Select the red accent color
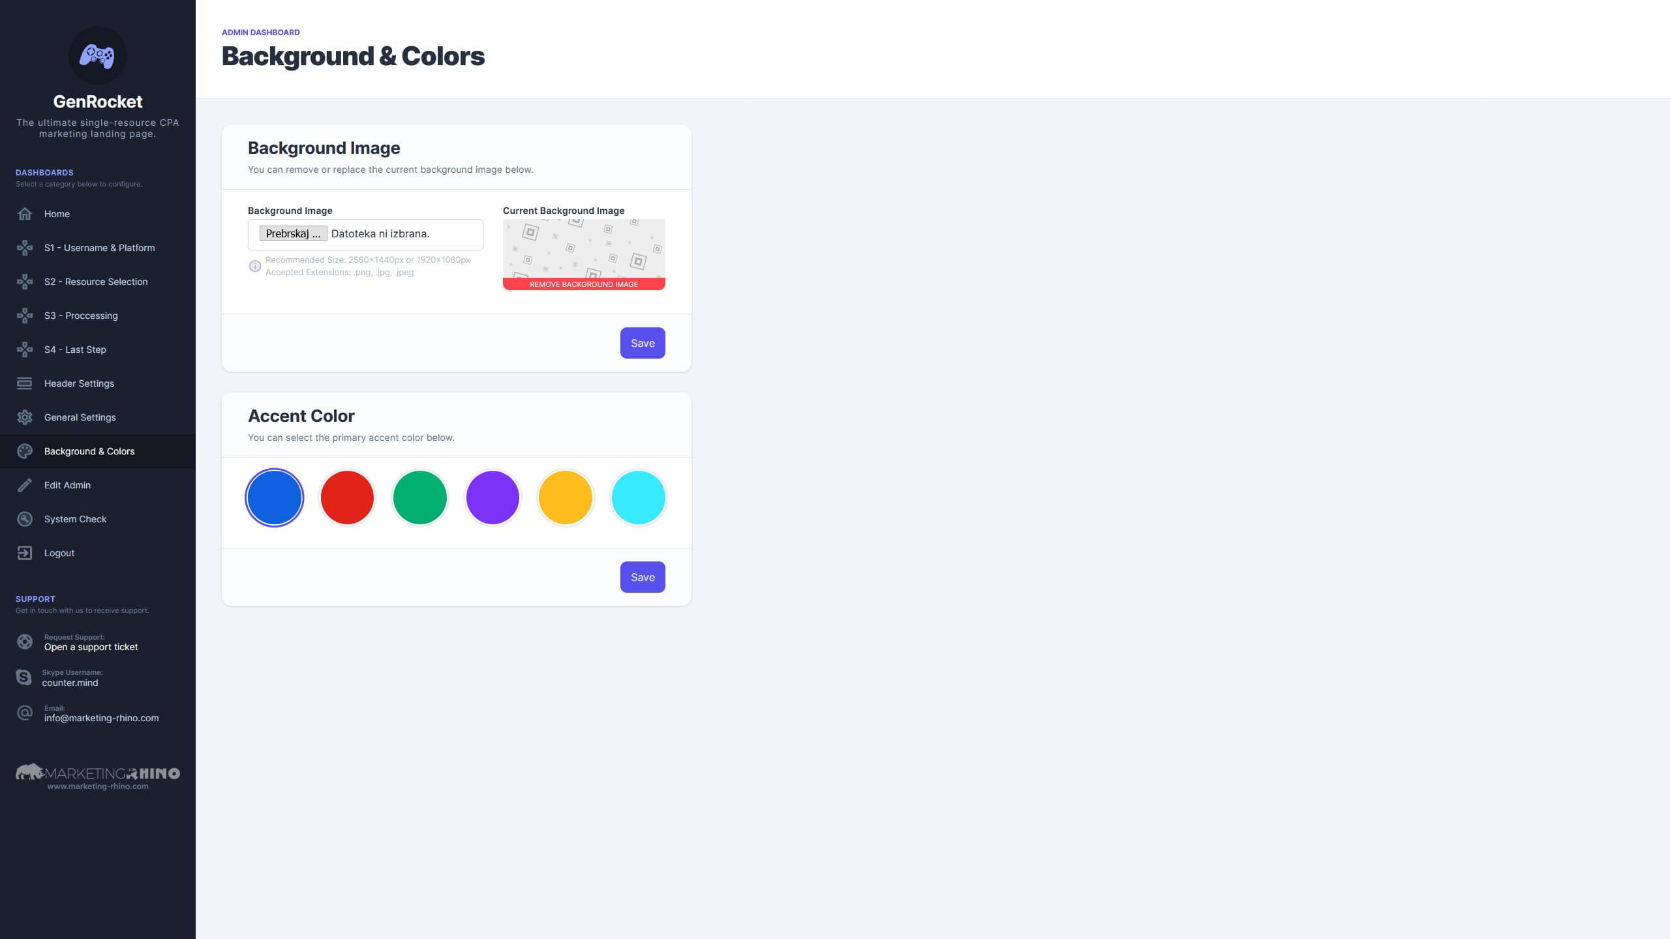Screen dimensions: 1670x939 tap(347, 498)
